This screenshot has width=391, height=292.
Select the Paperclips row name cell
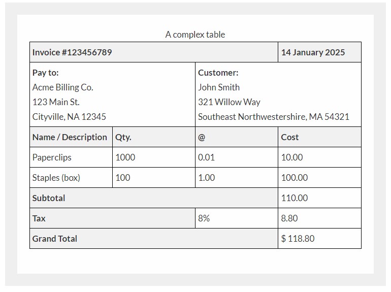point(52,157)
